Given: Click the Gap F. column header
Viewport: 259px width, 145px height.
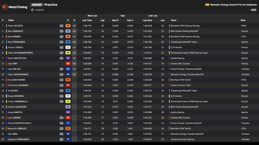Looking at the screenshot, I should pos(130,20).
